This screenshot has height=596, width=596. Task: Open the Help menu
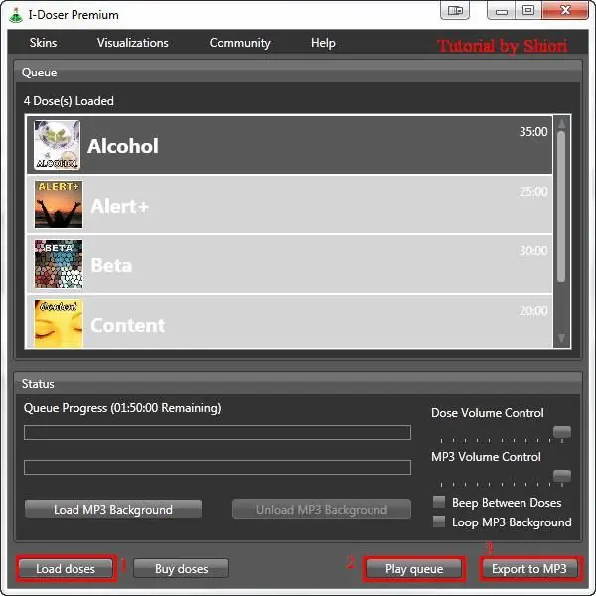pyautogui.click(x=323, y=43)
